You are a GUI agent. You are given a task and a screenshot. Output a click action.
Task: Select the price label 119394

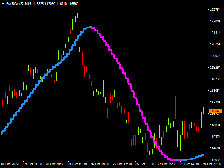coord(215,68)
